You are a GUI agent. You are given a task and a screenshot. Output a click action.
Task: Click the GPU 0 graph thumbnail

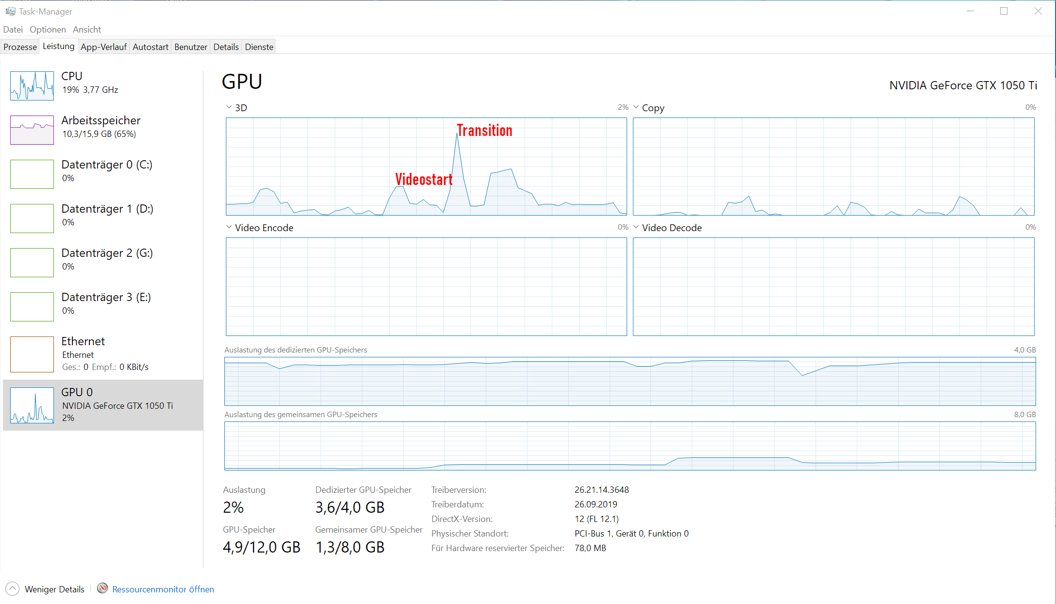click(x=32, y=405)
